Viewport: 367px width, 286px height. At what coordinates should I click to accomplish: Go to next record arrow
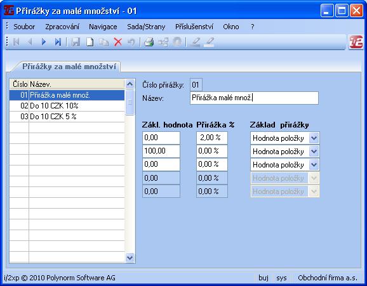(44, 42)
